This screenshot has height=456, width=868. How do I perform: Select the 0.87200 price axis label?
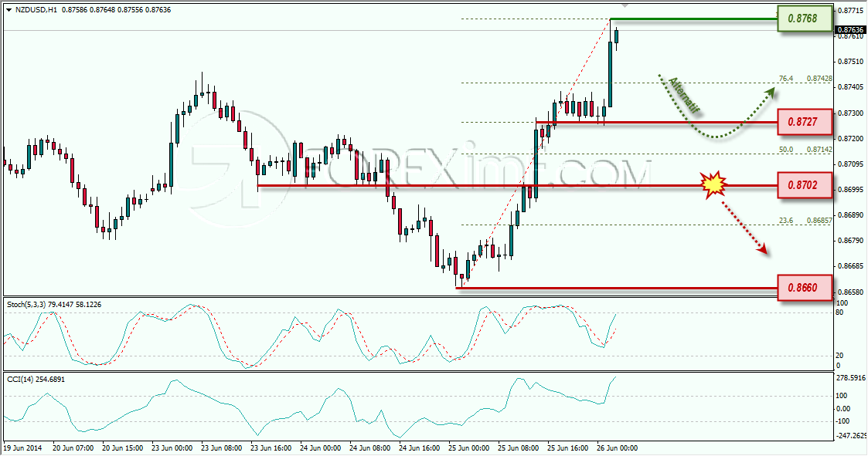tap(851, 138)
